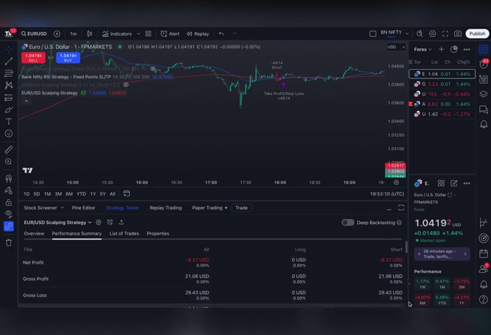This screenshot has width=491, height=335.
Task: Export strategy data with upload icon
Action: click(x=121, y=222)
